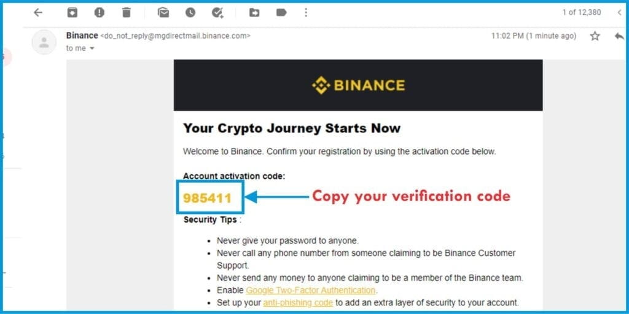Image resolution: width=629 pixels, height=314 pixels.
Task: Move email to a folder
Action: [254, 13]
